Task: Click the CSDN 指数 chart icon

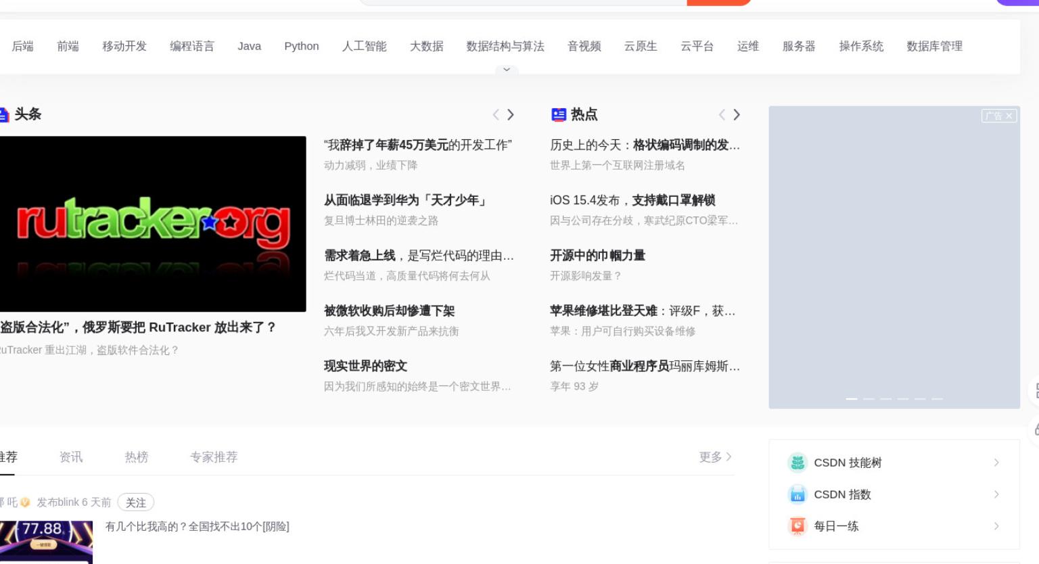Action: coord(798,494)
